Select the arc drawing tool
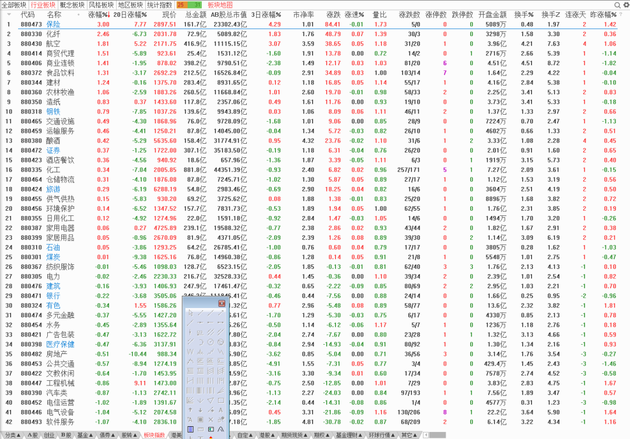This screenshot has height=439, width=630. [201, 342]
